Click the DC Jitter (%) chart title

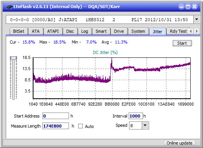coord(105,52)
